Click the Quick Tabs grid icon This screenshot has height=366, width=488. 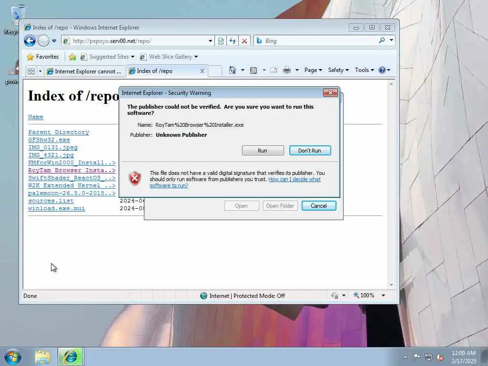[31, 71]
